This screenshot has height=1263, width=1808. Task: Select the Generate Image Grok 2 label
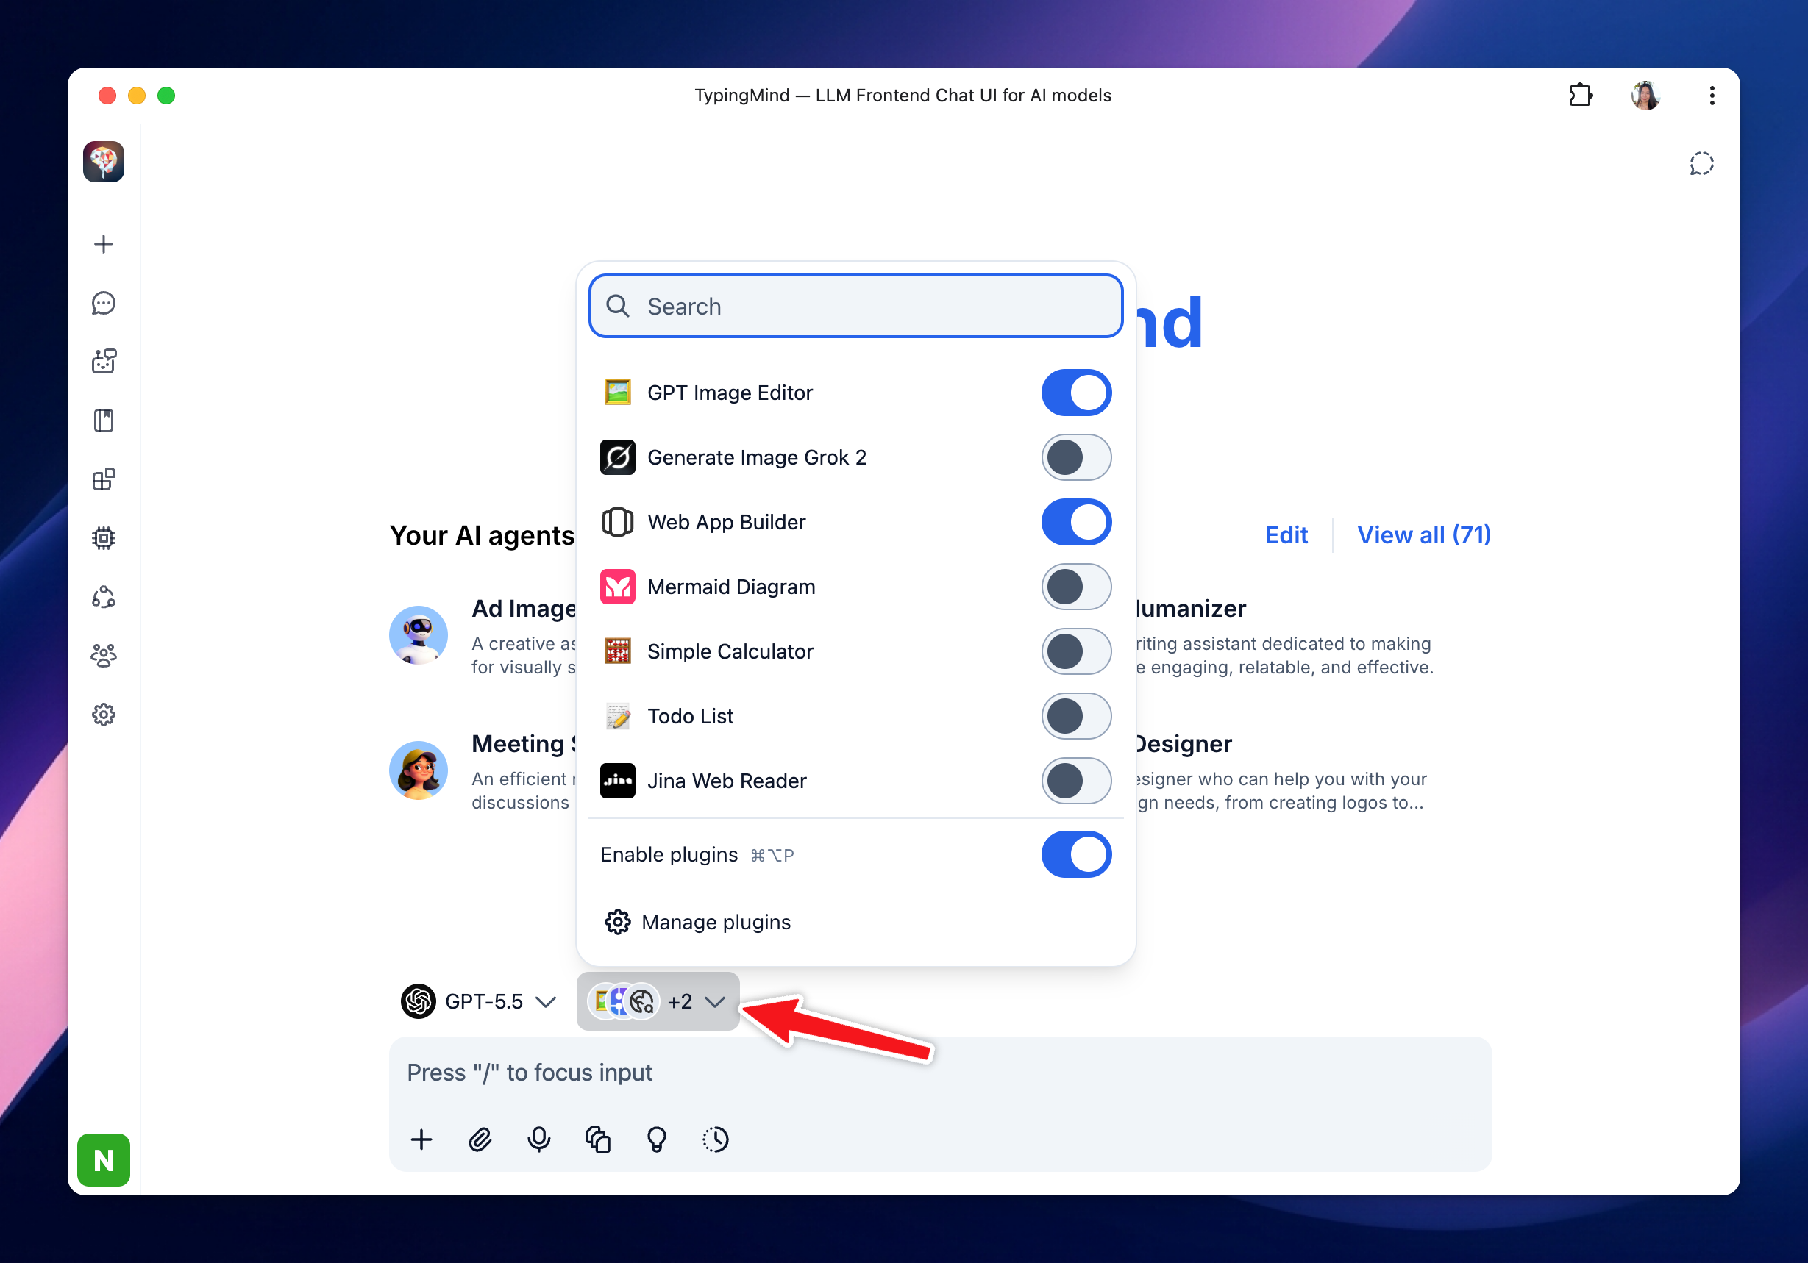758,457
